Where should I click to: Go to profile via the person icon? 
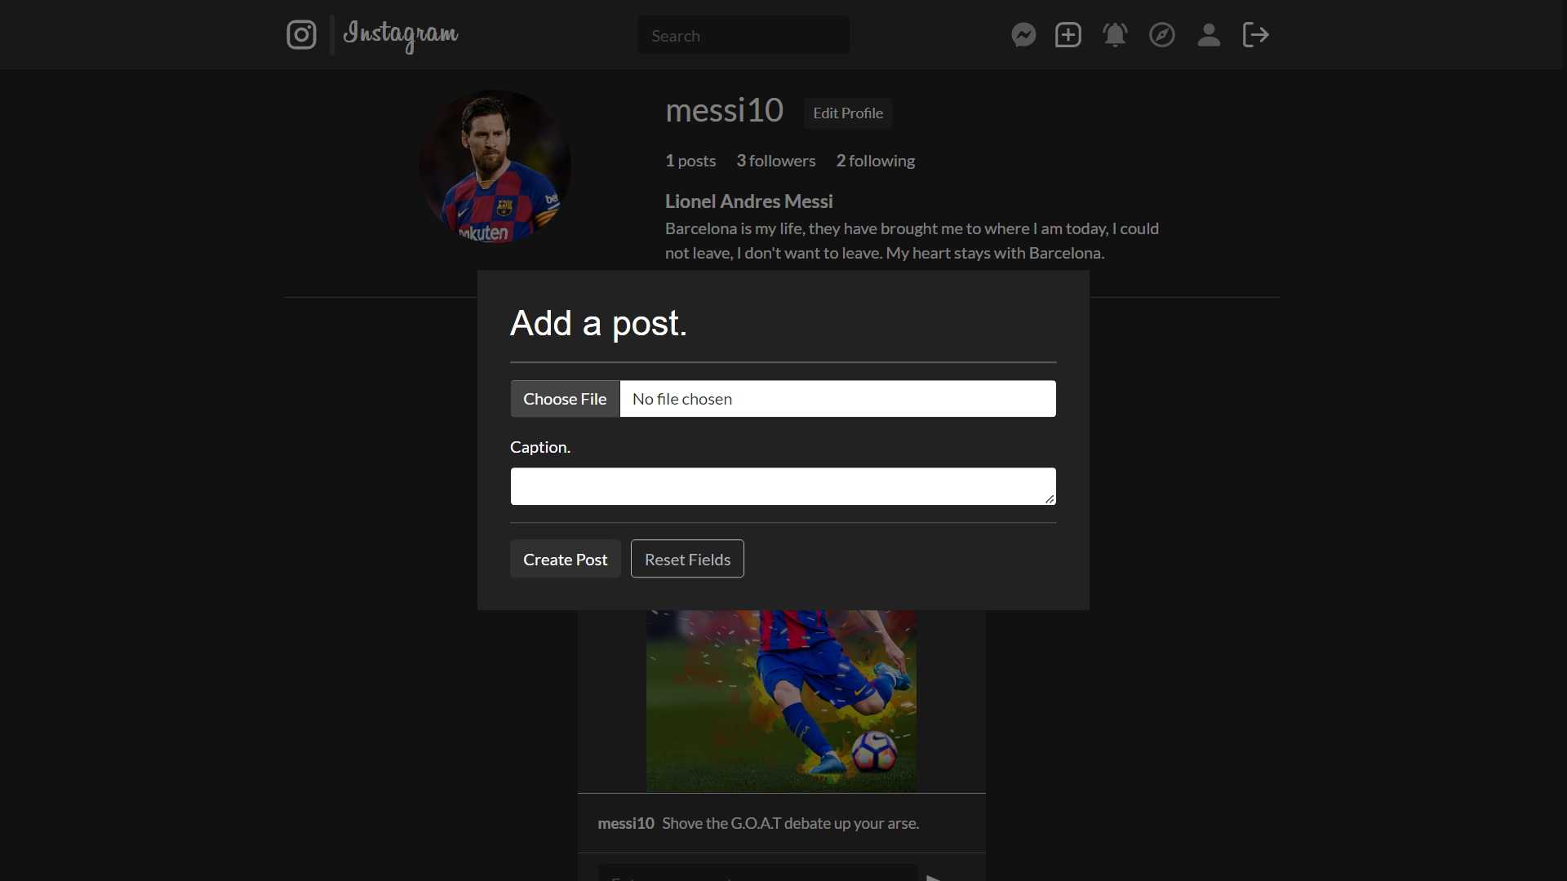(x=1209, y=34)
